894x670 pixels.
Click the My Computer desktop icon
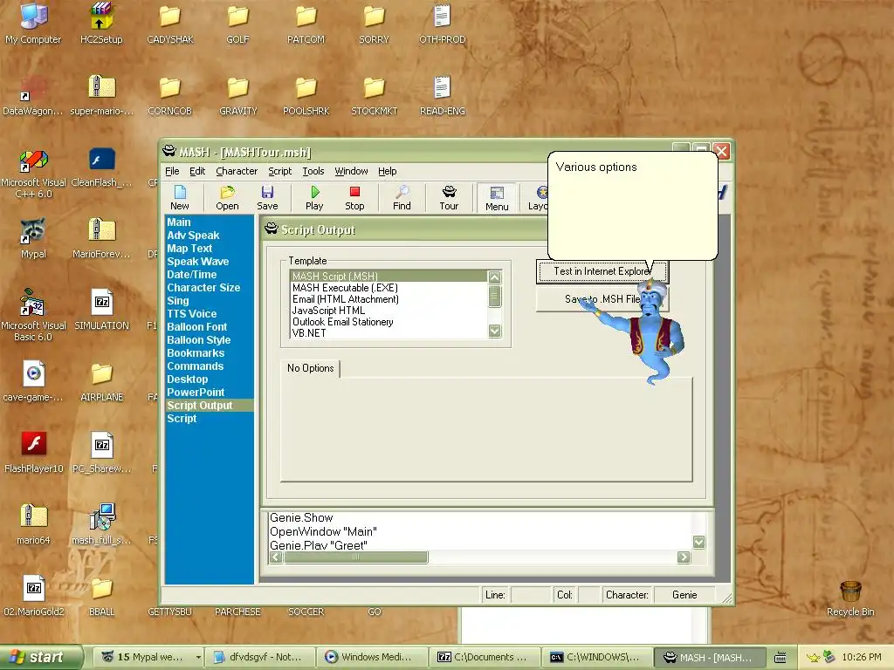pyautogui.click(x=33, y=24)
